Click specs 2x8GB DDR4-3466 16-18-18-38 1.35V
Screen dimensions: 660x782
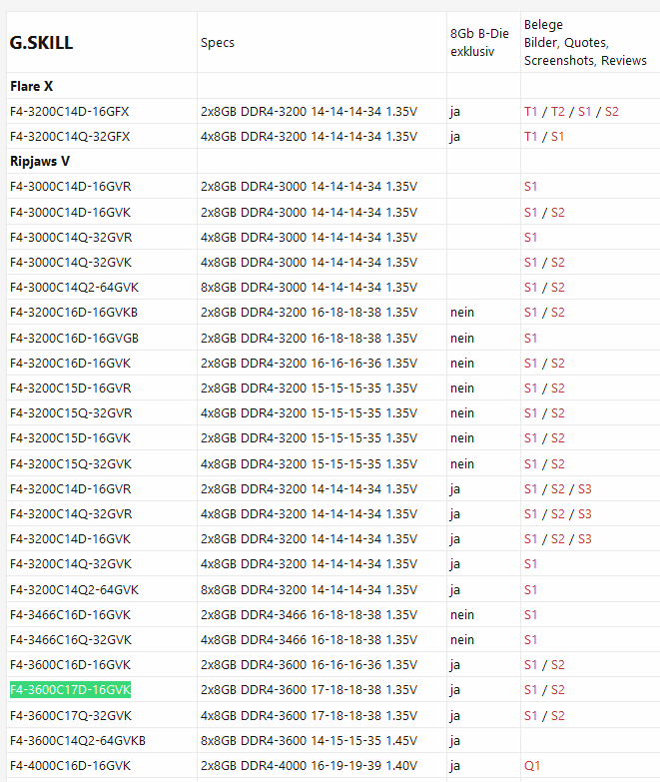coord(309,614)
